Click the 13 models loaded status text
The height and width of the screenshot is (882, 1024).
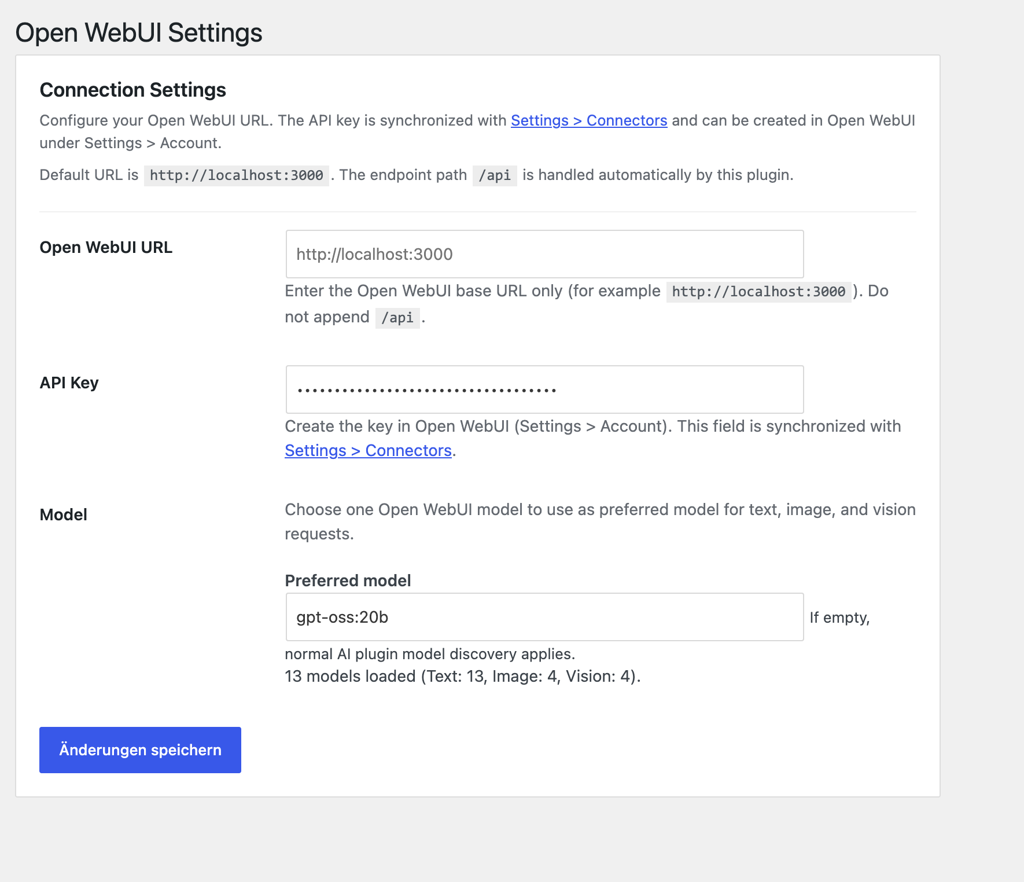pos(462,675)
